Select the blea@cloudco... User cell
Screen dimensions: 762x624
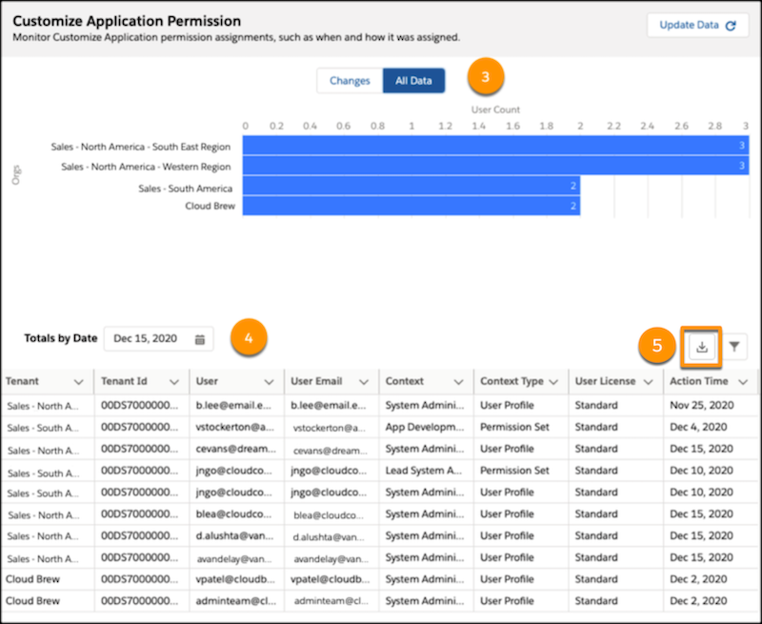pos(236,514)
